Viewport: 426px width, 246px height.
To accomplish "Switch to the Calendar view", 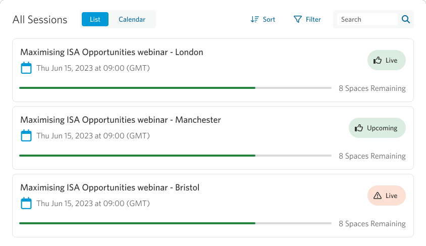I will click(x=132, y=19).
